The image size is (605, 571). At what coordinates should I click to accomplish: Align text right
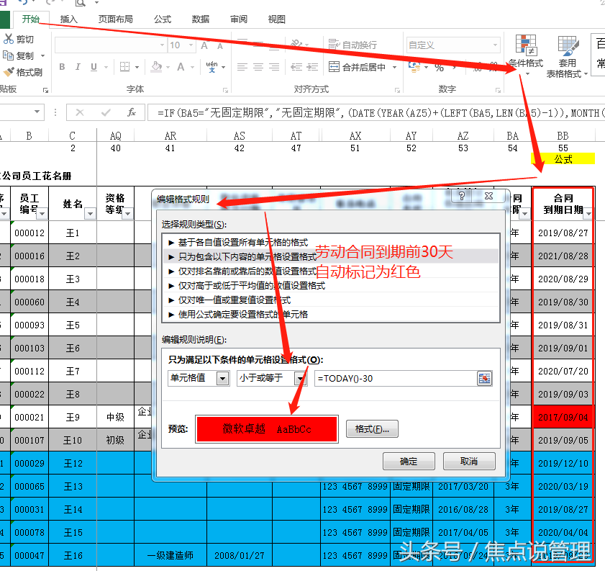274,67
